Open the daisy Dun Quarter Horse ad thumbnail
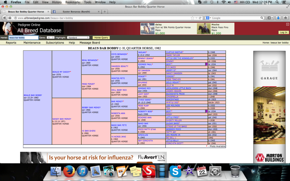The height and width of the screenshot is (181, 290). [x=147, y=29]
